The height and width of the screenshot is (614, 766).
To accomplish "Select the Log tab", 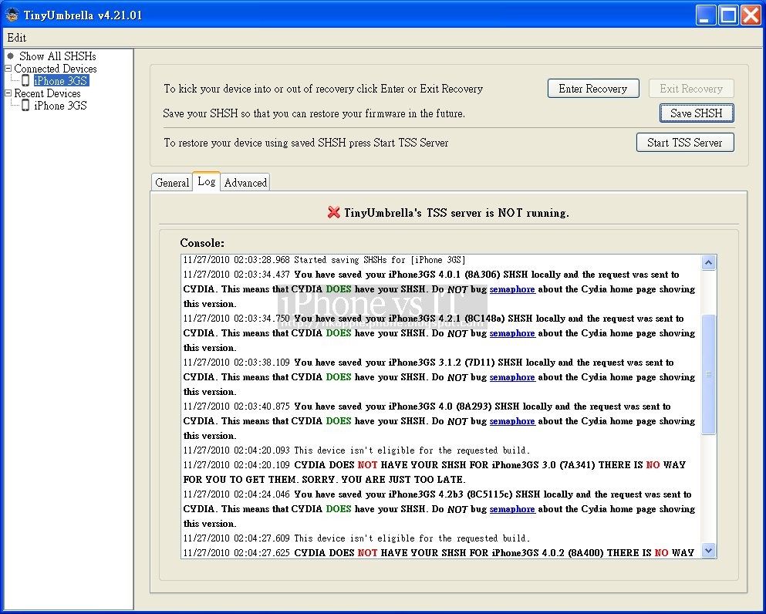I will point(206,182).
